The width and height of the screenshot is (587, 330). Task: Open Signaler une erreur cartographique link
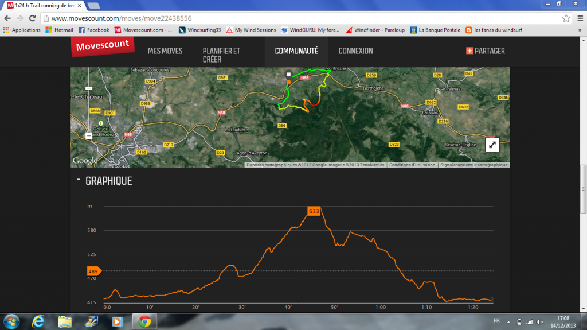click(x=474, y=165)
